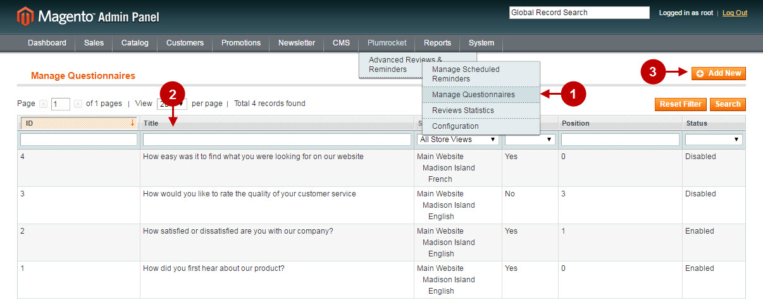The image size is (763, 305).
Task: Click the Manage Questionnaires page heading
Action: coord(83,76)
